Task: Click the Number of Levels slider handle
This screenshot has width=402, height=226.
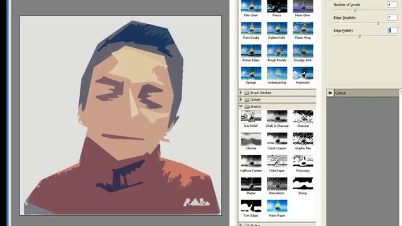Action: point(355,10)
